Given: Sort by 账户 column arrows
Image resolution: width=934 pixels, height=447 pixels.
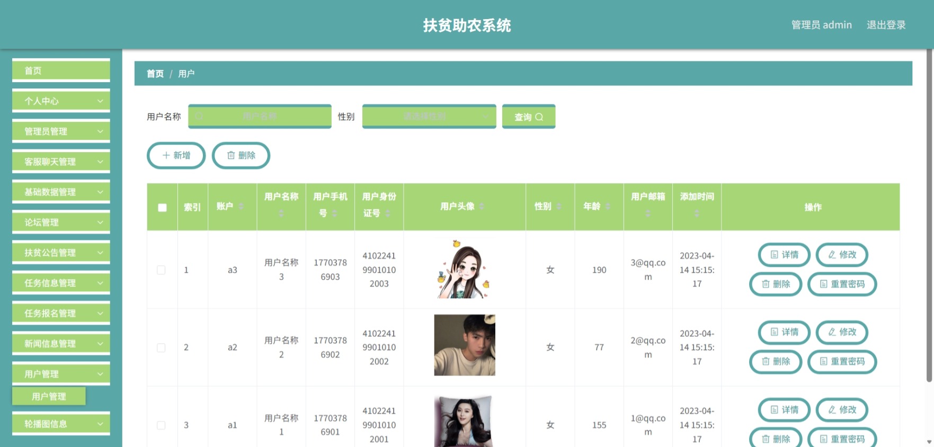Looking at the screenshot, I should [x=241, y=206].
